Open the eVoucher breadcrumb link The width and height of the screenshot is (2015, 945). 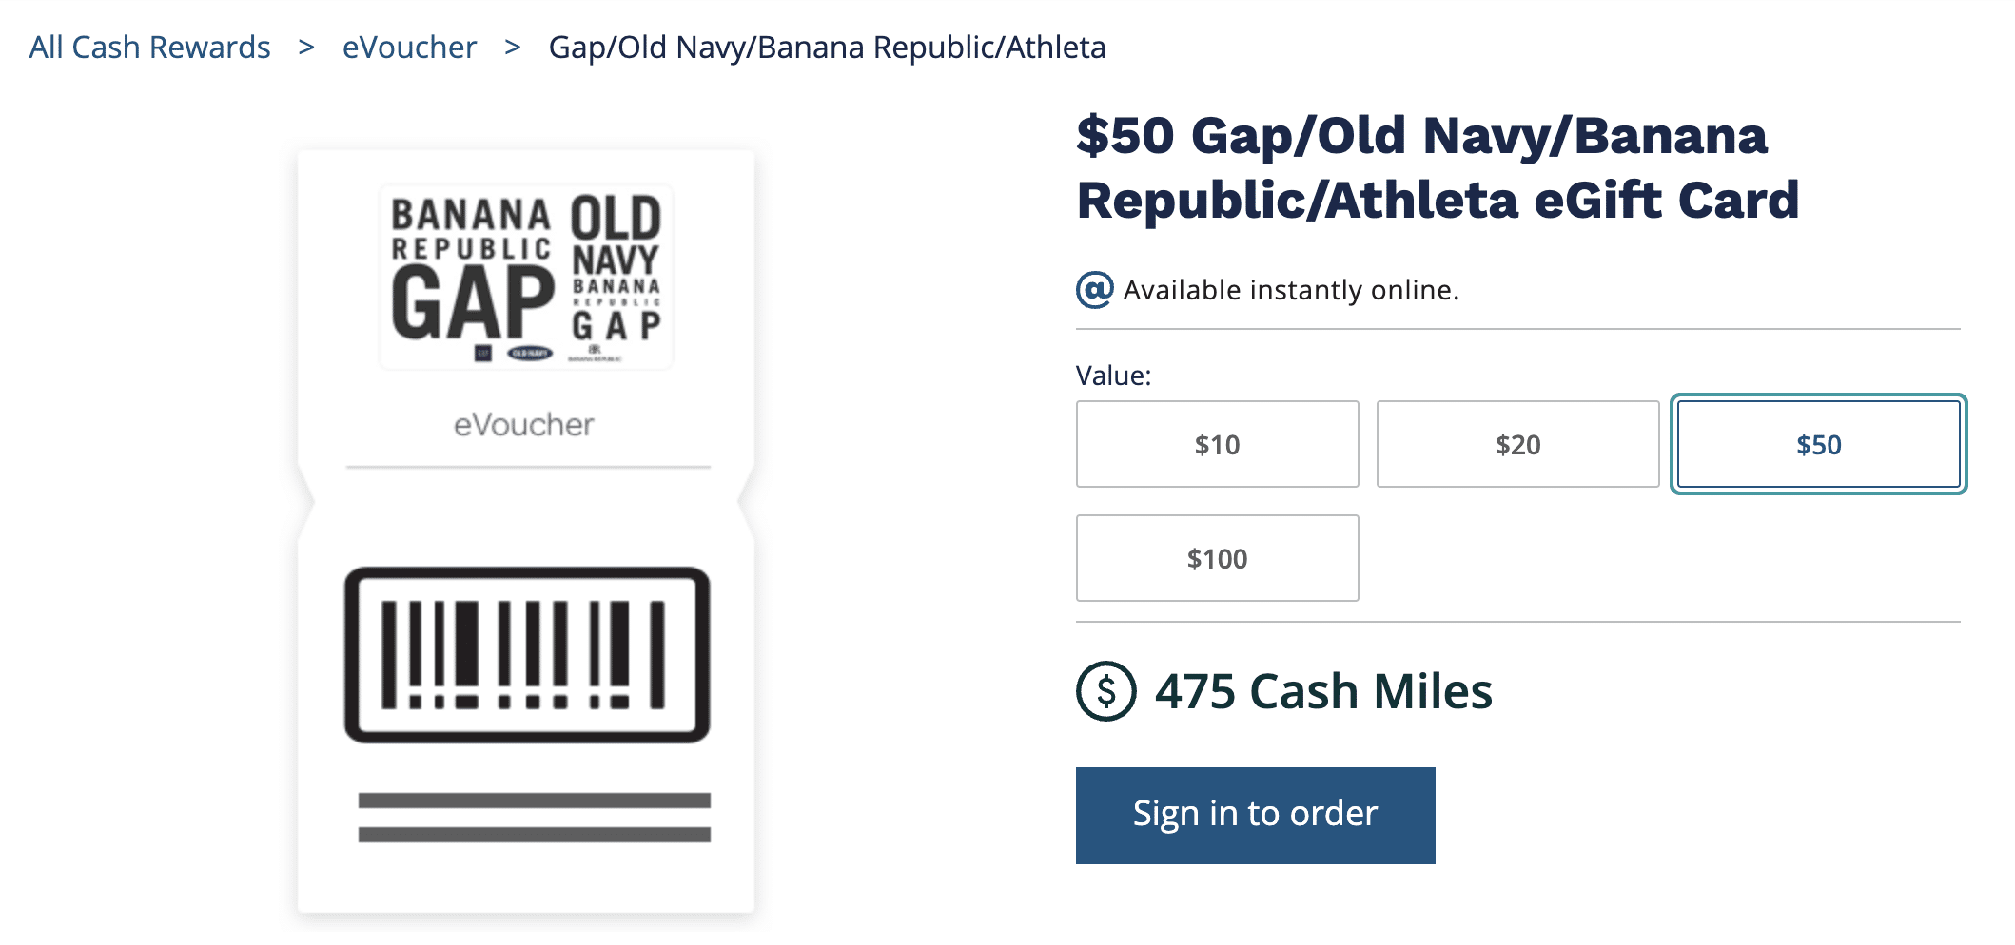[x=409, y=48]
